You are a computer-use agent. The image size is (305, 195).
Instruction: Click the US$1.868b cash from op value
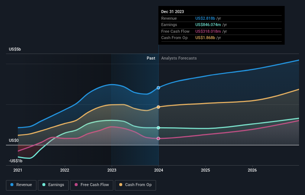pyautogui.click(x=205, y=38)
